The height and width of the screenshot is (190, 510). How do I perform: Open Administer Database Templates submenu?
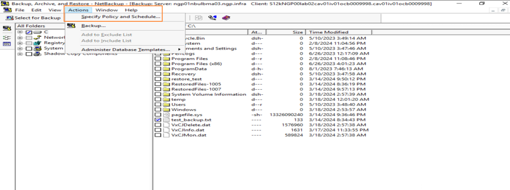[x=125, y=50]
